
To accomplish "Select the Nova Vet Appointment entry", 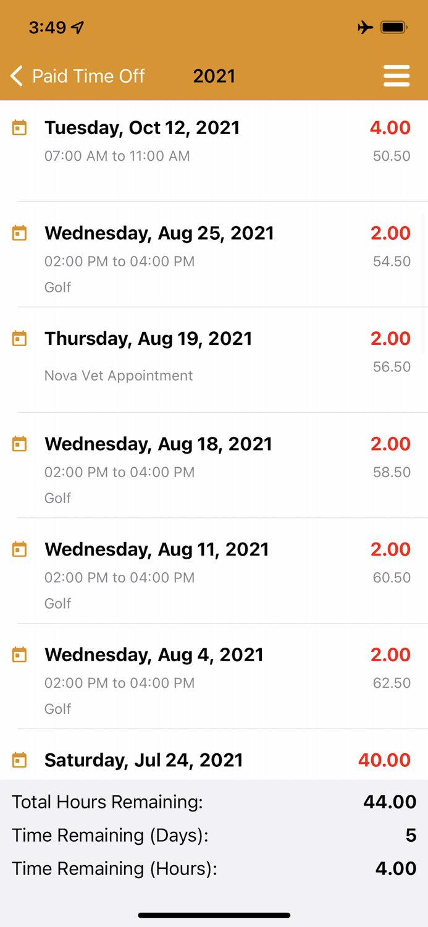I will [x=119, y=375].
